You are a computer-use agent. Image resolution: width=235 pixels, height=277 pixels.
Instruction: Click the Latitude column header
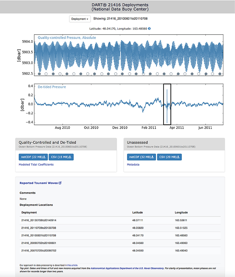(137, 212)
